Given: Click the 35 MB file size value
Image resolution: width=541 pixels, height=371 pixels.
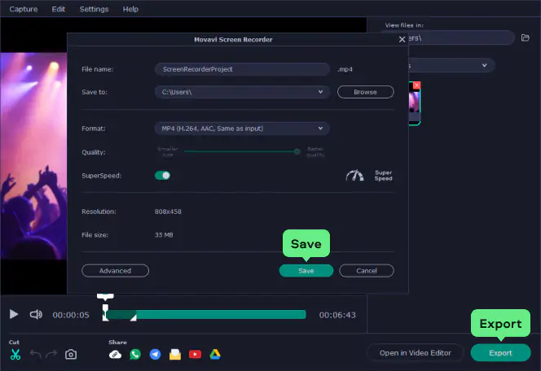Looking at the screenshot, I should (x=164, y=235).
